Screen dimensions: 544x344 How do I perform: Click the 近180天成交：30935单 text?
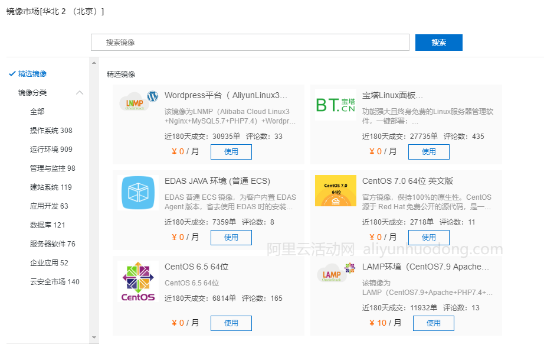(202, 136)
